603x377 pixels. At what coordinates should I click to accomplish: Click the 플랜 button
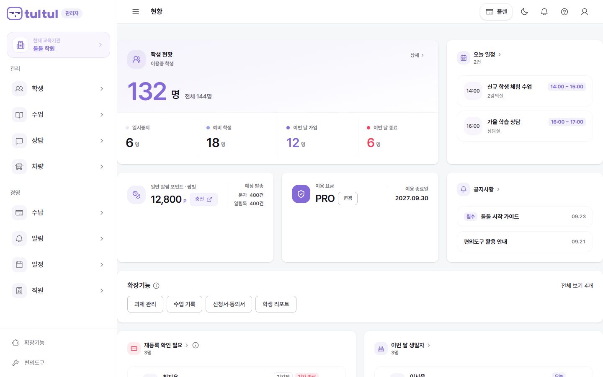coord(496,12)
